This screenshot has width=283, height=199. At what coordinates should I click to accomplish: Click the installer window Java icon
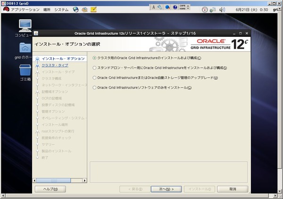[36, 33]
